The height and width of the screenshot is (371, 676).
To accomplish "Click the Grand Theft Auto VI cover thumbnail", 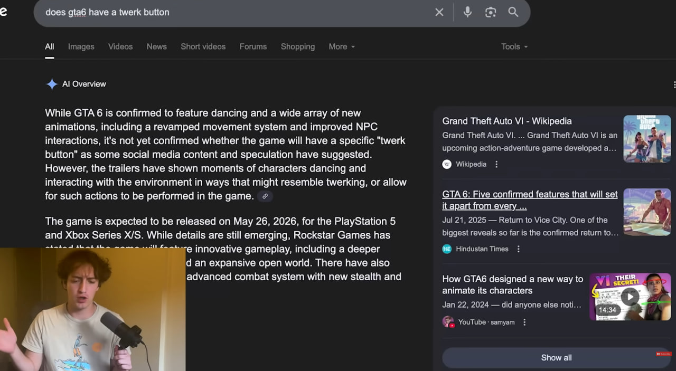I will [646, 139].
